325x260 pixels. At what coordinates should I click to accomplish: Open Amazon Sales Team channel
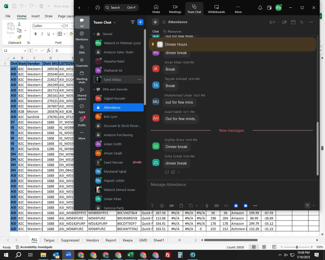118,52
